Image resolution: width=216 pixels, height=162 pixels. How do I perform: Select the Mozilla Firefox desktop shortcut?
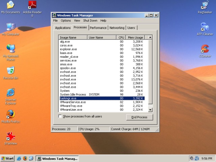[10, 116]
